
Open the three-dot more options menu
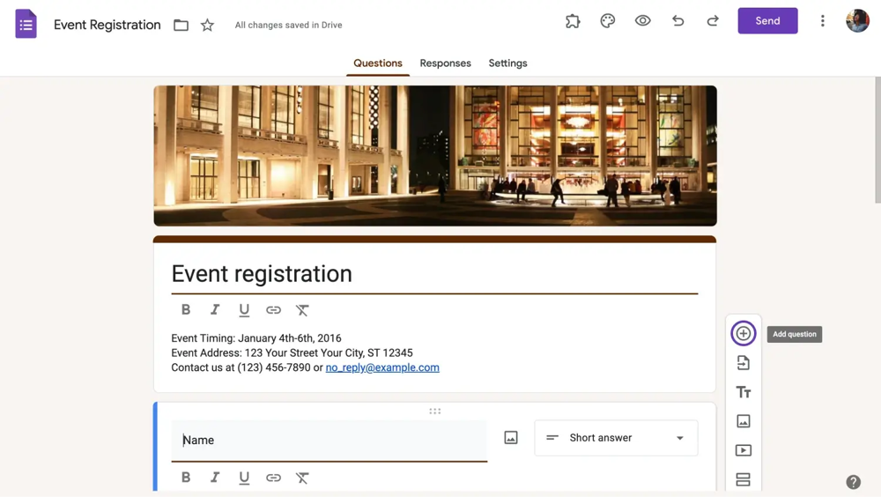tap(823, 21)
